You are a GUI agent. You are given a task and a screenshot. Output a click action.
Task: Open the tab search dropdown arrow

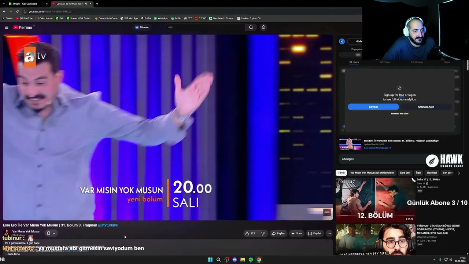[3, 4]
